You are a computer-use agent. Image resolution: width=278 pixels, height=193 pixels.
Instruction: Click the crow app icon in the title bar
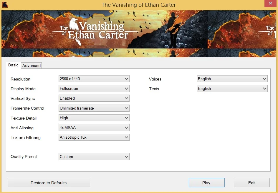click(x=5, y=5)
